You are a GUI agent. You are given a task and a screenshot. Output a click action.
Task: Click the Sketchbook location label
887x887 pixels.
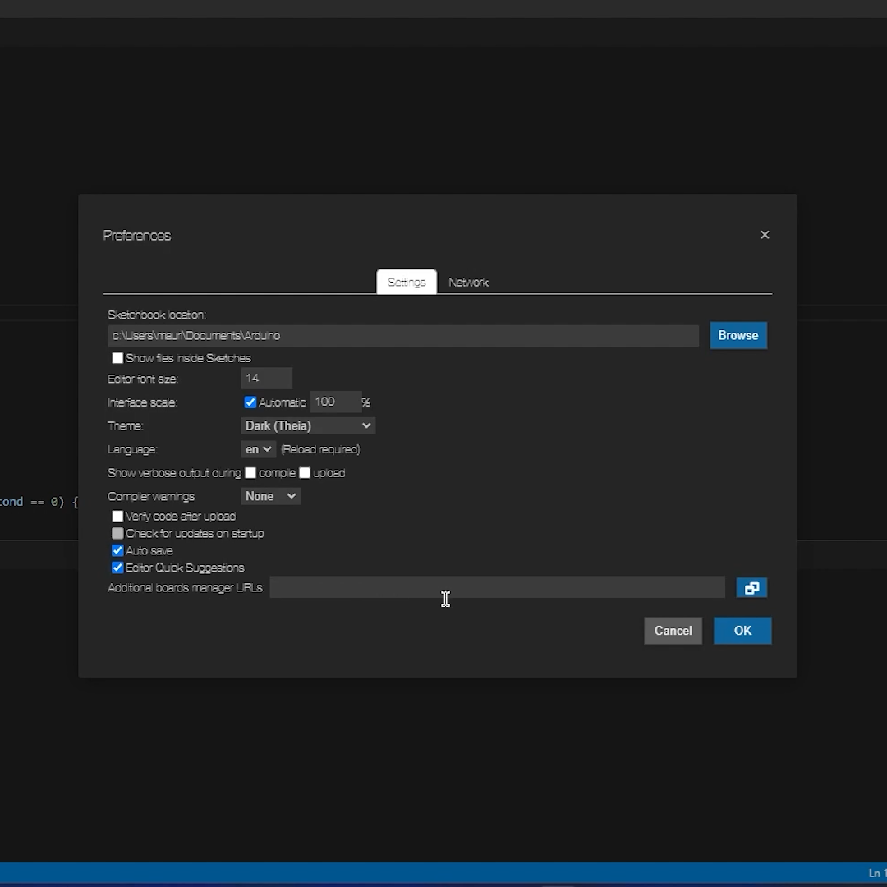click(157, 315)
